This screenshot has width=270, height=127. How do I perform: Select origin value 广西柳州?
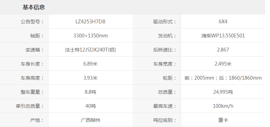(x=91, y=120)
